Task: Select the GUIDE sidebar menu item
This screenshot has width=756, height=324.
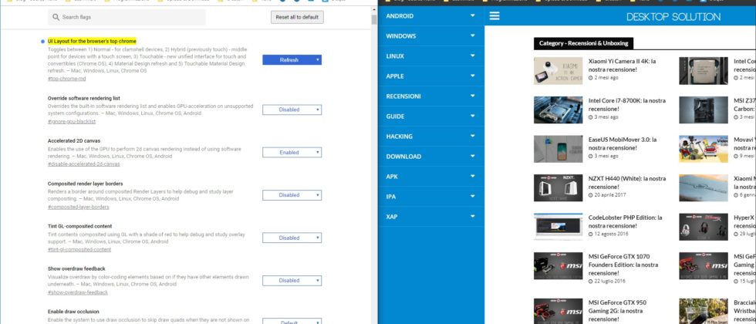Action: pos(430,116)
